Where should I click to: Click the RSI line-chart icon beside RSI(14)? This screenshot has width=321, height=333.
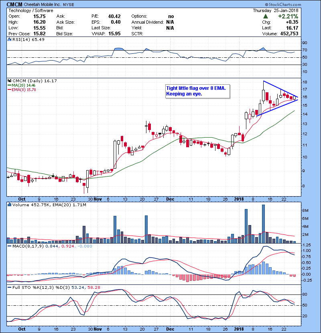[9, 39]
